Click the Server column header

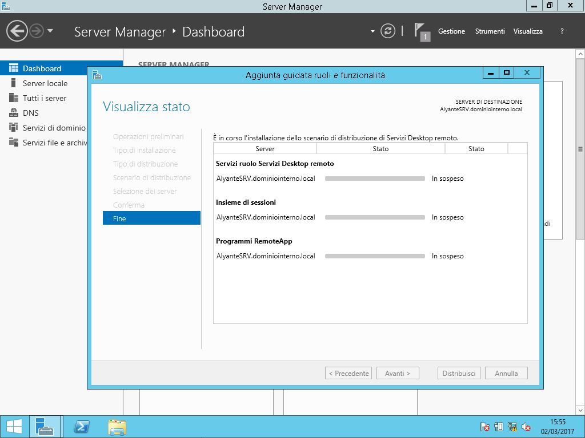(265, 149)
